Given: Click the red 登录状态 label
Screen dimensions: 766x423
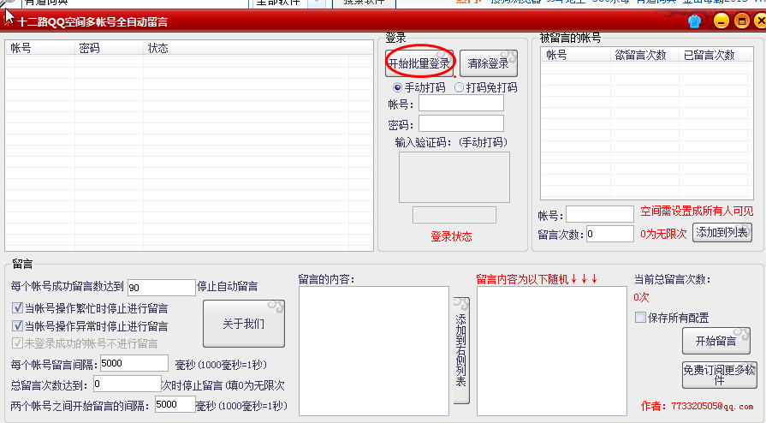Looking at the screenshot, I should pyautogui.click(x=451, y=236).
